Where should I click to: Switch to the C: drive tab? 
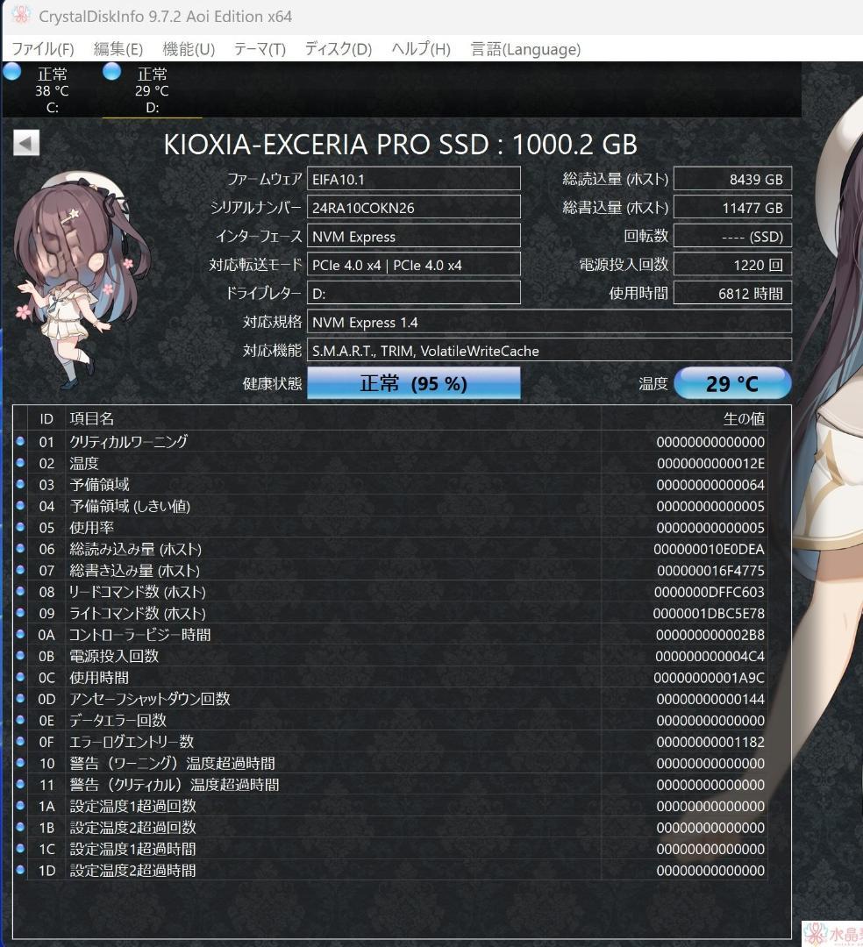coord(53,90)
